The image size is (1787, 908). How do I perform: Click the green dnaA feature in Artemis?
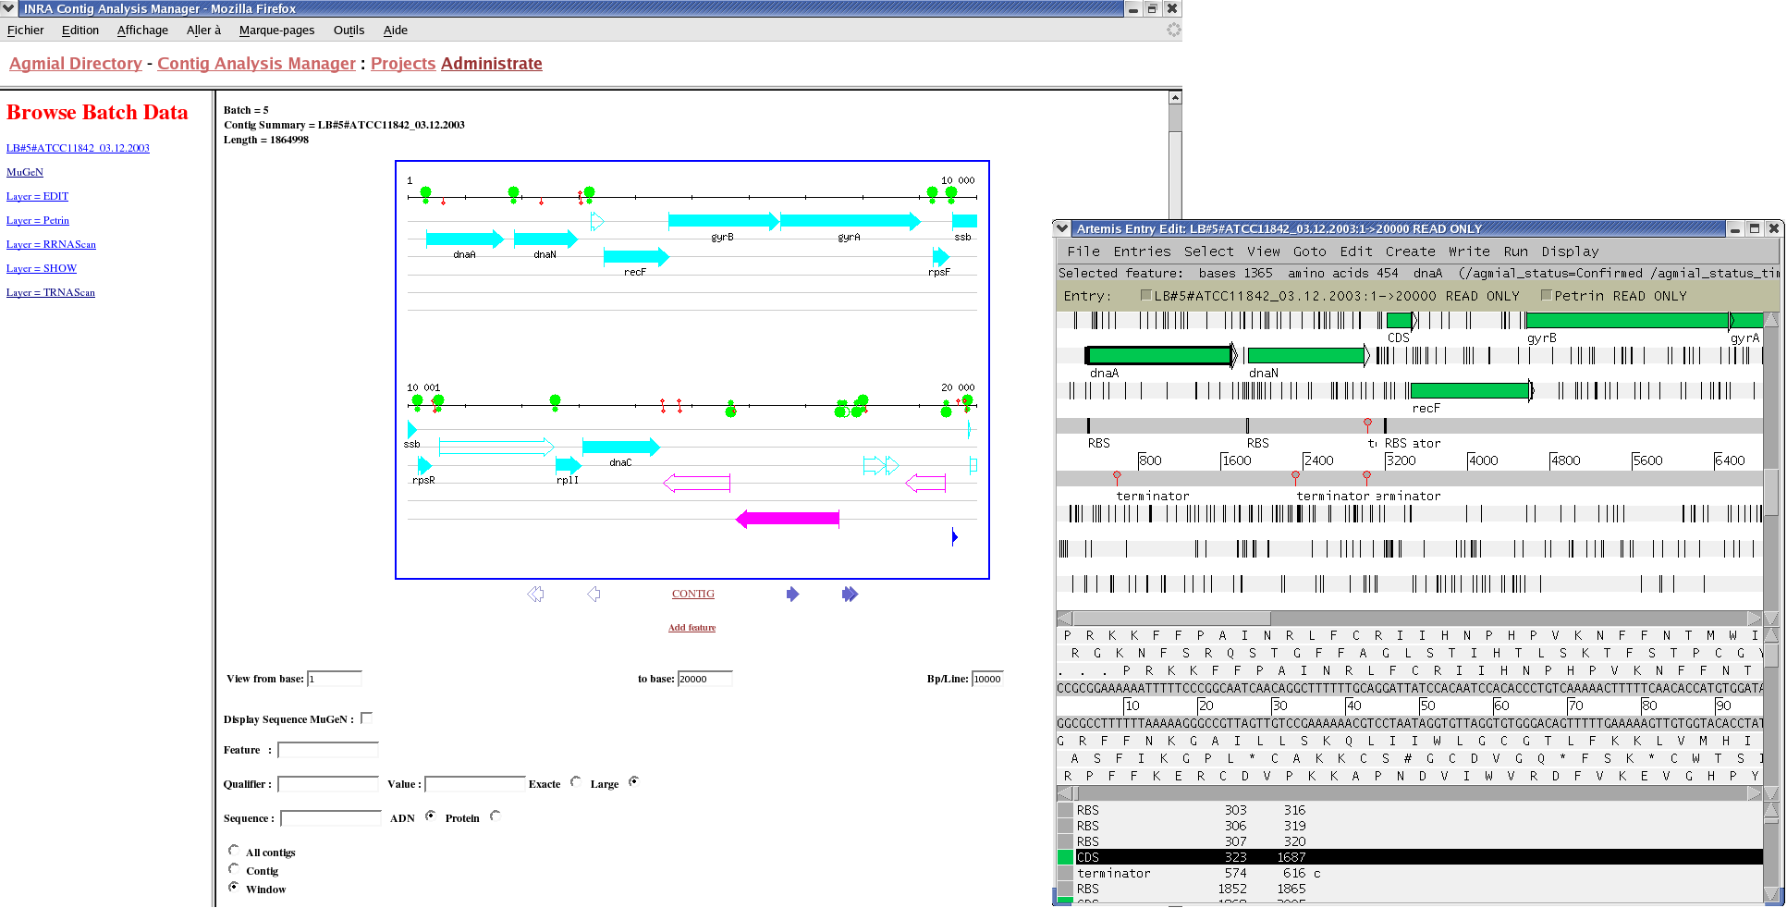point(1159,356)
